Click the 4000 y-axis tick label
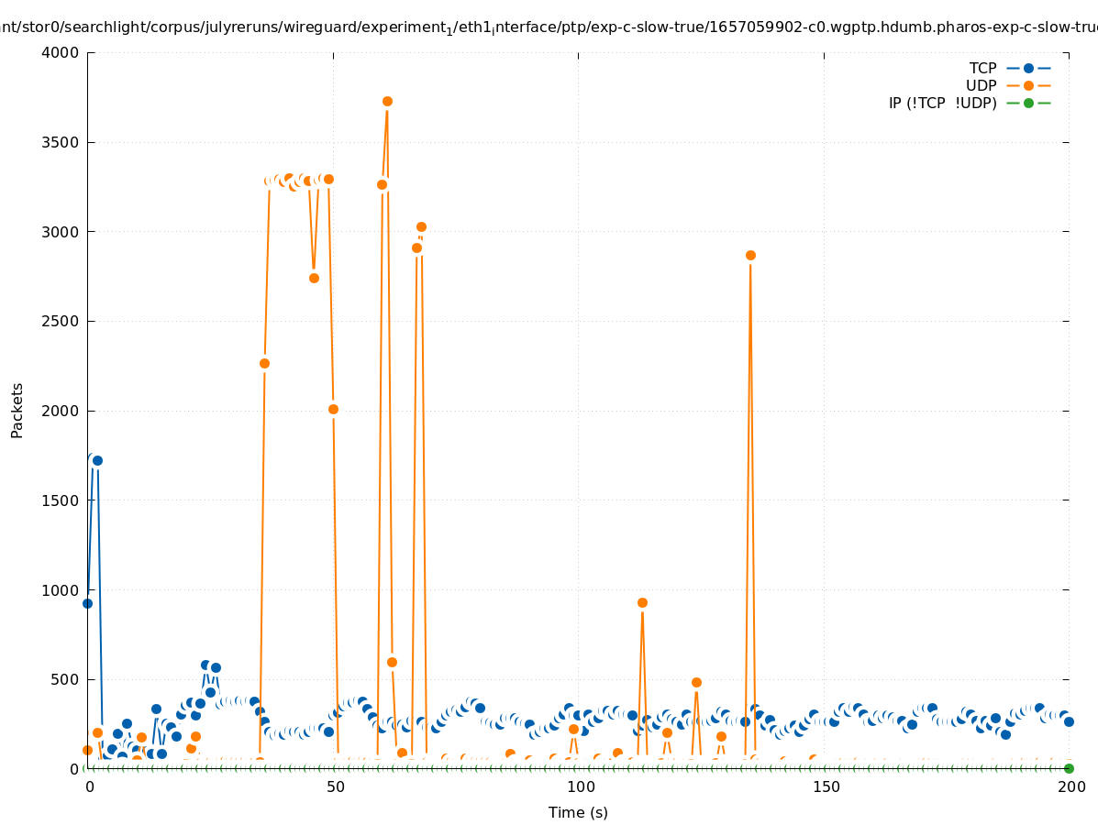The width and height of the screenshot is (1098, 825). pos(61,52)
